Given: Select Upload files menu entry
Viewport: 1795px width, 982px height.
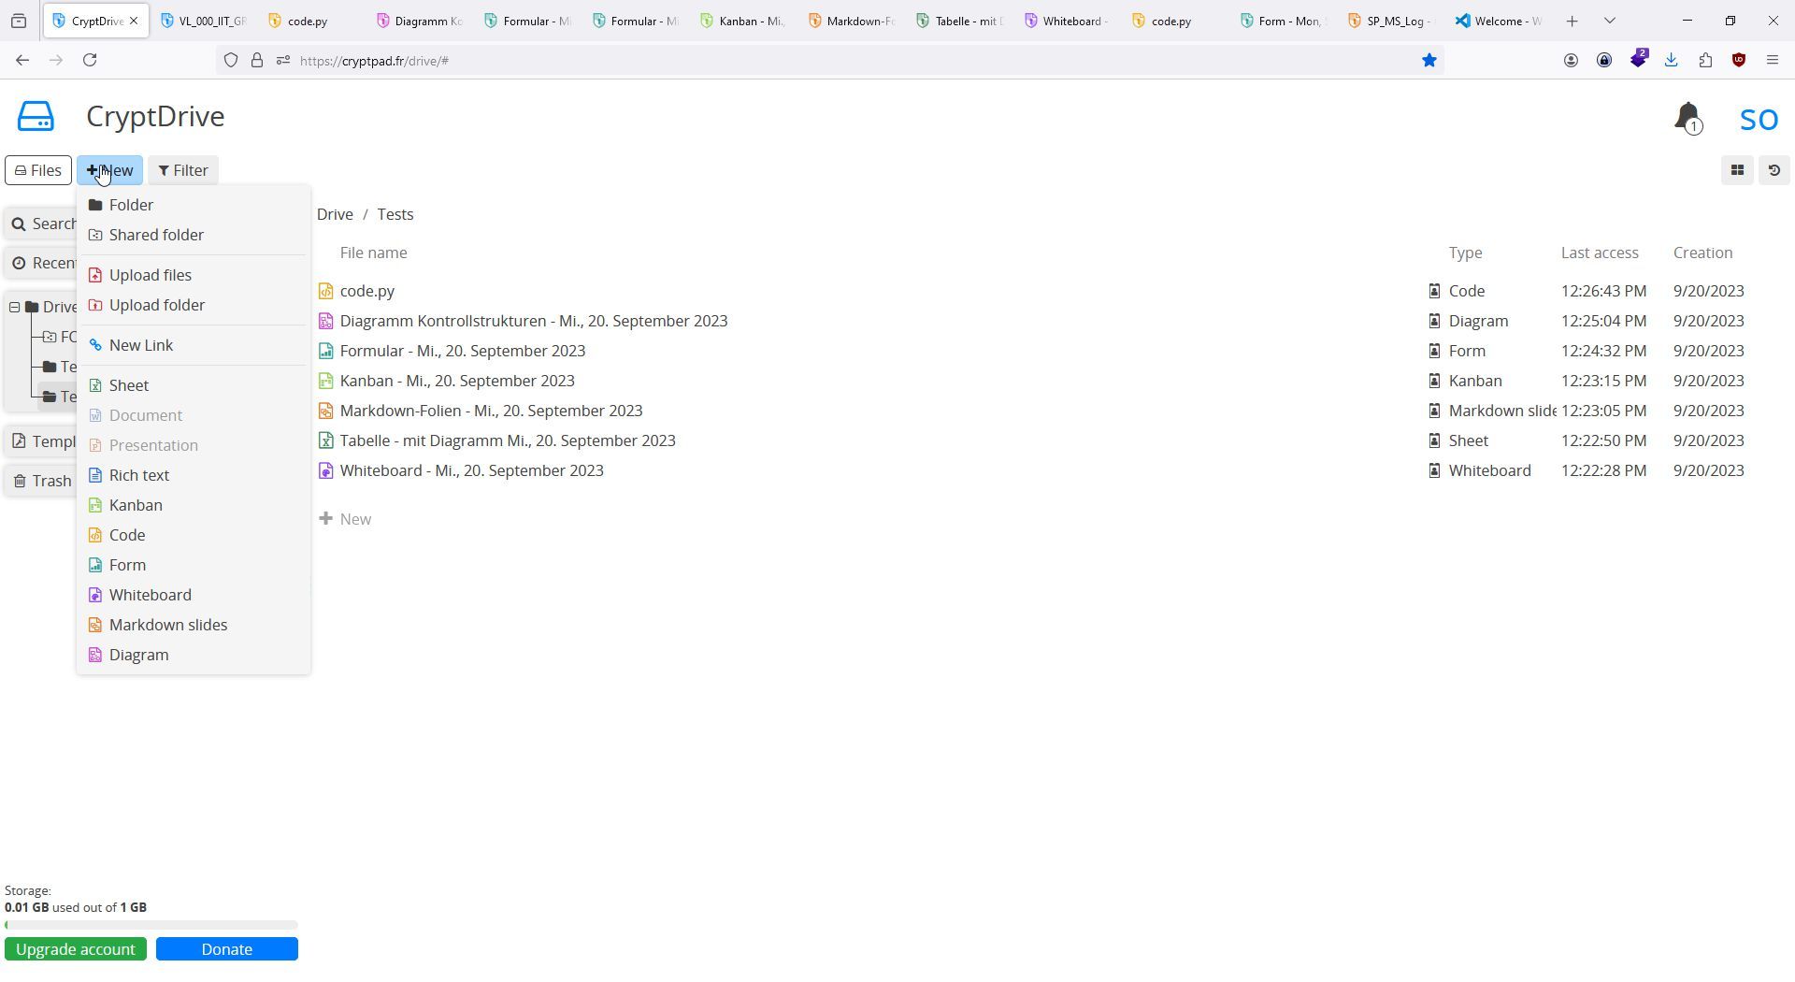Looking at the screenshot, I should click(194, 275).
